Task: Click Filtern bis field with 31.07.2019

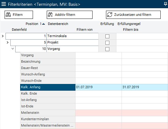Action: coord(145,87)
